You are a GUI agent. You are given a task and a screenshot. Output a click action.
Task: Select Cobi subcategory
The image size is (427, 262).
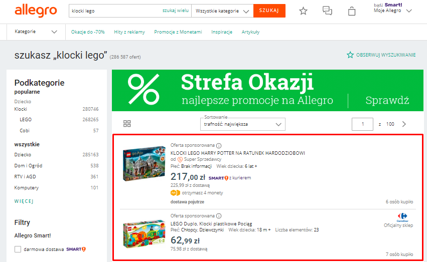(25, 131)
